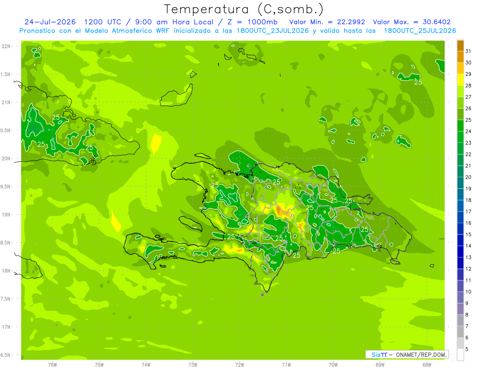Click colorbar value '29'
This screenshot has width=479, height=370.
(469, 74)
